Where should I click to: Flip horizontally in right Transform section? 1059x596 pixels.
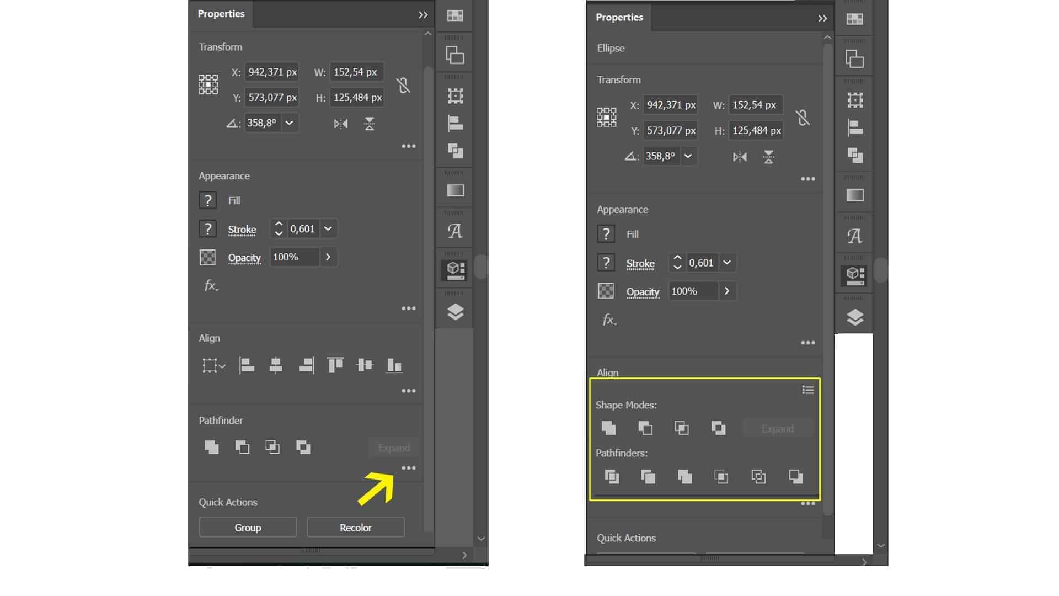[740, 157]
